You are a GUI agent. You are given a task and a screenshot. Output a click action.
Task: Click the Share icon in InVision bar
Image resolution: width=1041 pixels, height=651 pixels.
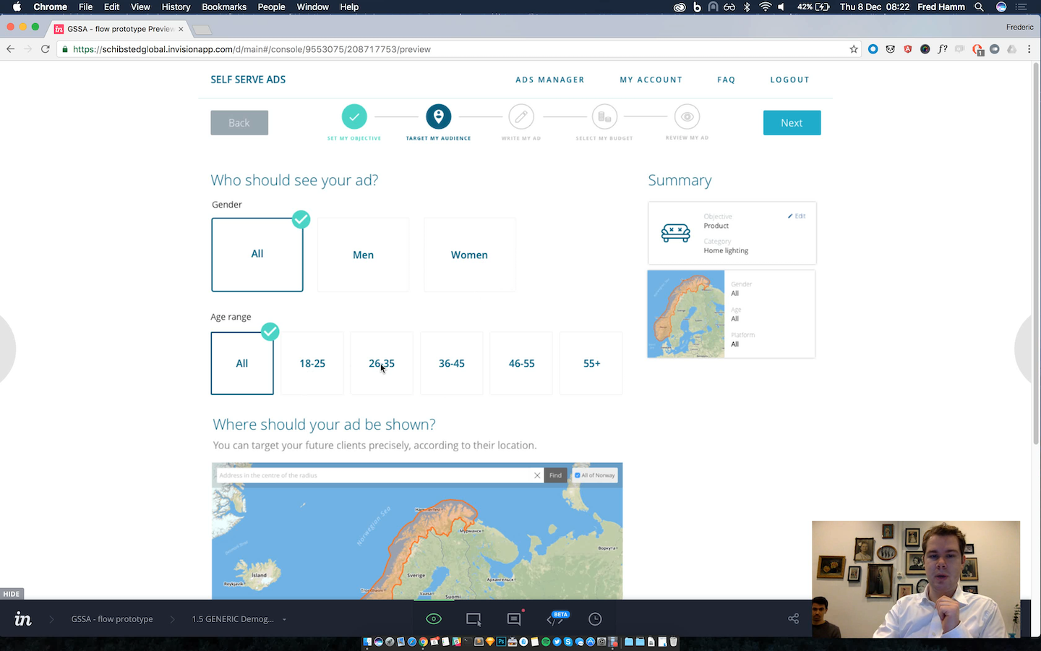tap(793, 618)
